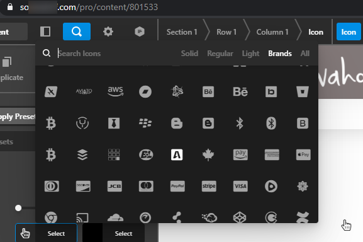Choose the Bitcoin icon beside Bity
This screenshot has width=363, height=242.
click(51, 123)
